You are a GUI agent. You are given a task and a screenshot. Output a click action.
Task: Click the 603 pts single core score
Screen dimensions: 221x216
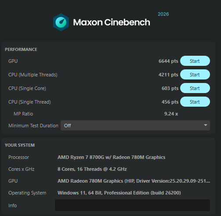coord(170,88)
